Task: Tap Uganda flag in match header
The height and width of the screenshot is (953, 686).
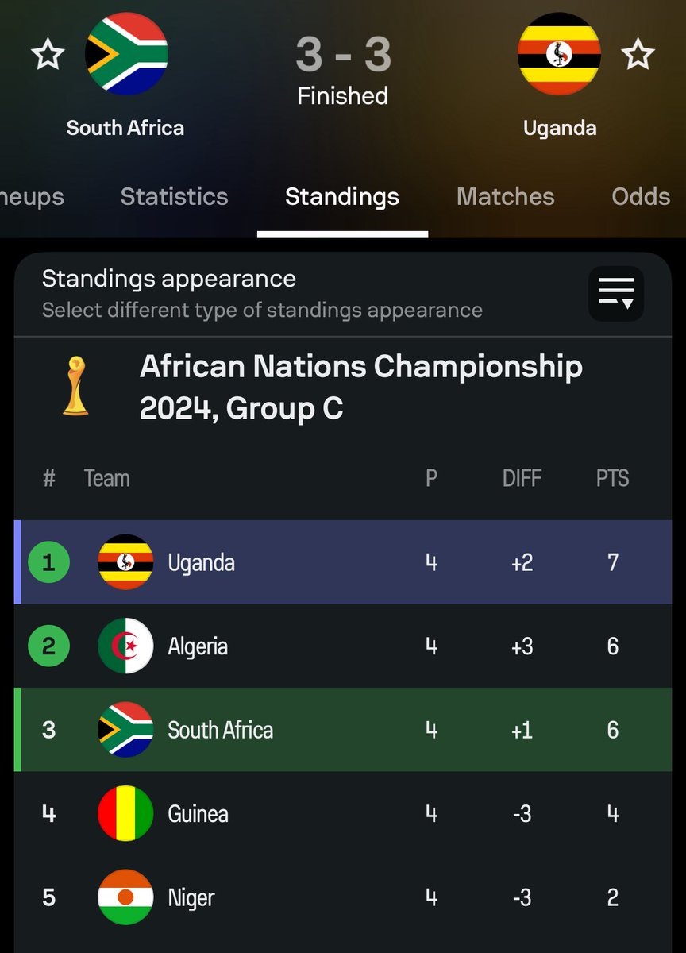Action: coord(559,53)
